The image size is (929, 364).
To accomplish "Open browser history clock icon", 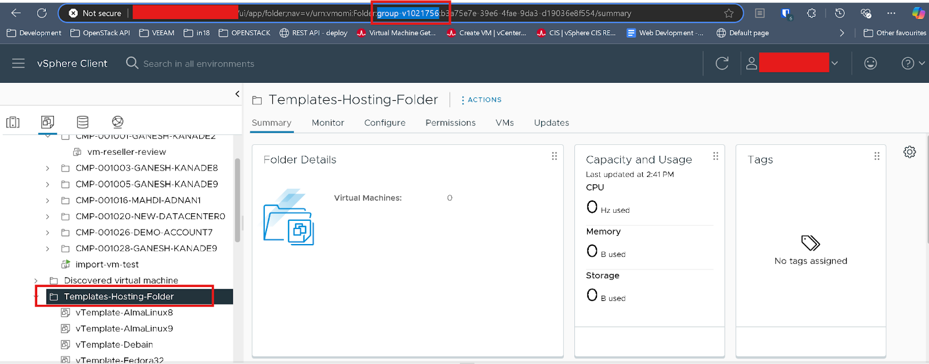I will click(840, 13).
